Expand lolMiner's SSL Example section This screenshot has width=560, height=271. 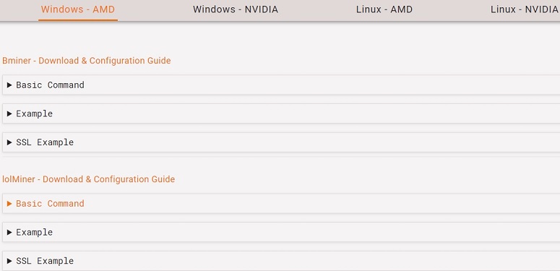coord(281,261)
